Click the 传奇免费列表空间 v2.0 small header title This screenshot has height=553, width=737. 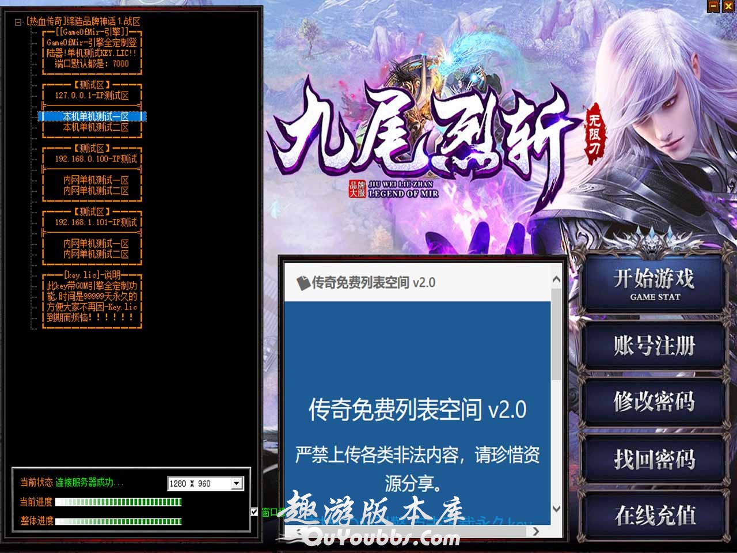[373, 283]
